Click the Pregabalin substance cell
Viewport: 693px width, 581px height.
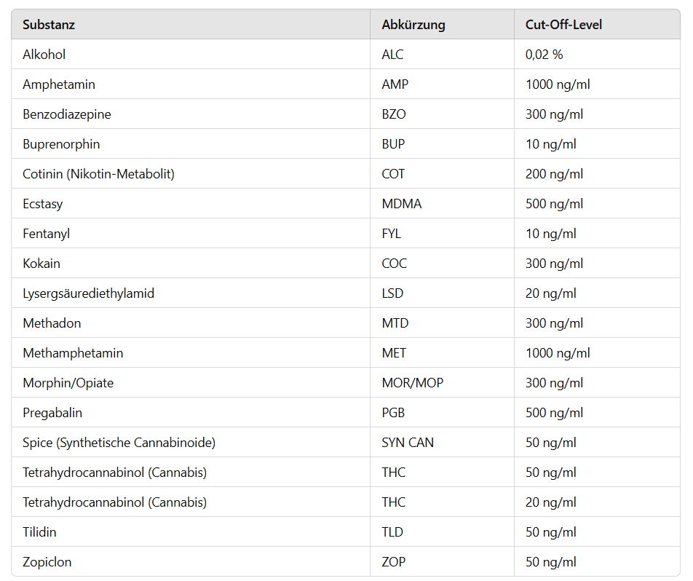pyautogui.click(x=52, y=413)
